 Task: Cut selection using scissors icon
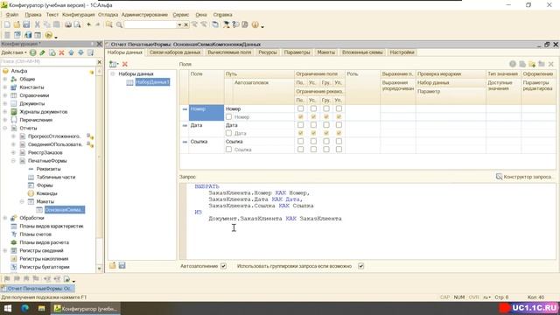click(37, 24)
